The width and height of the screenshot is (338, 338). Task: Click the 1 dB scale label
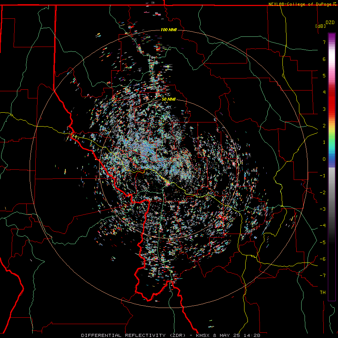click(324, 142)
